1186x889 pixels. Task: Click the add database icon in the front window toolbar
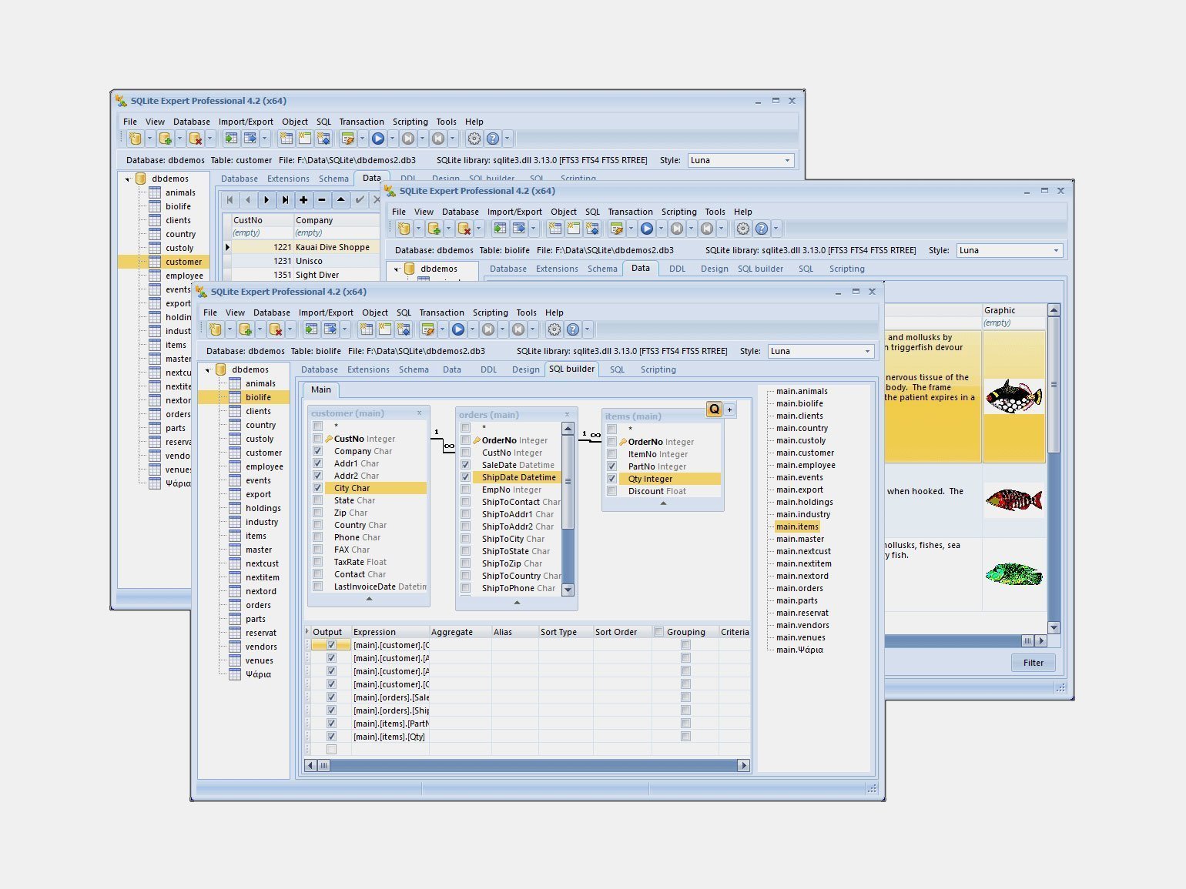point(246,329)
